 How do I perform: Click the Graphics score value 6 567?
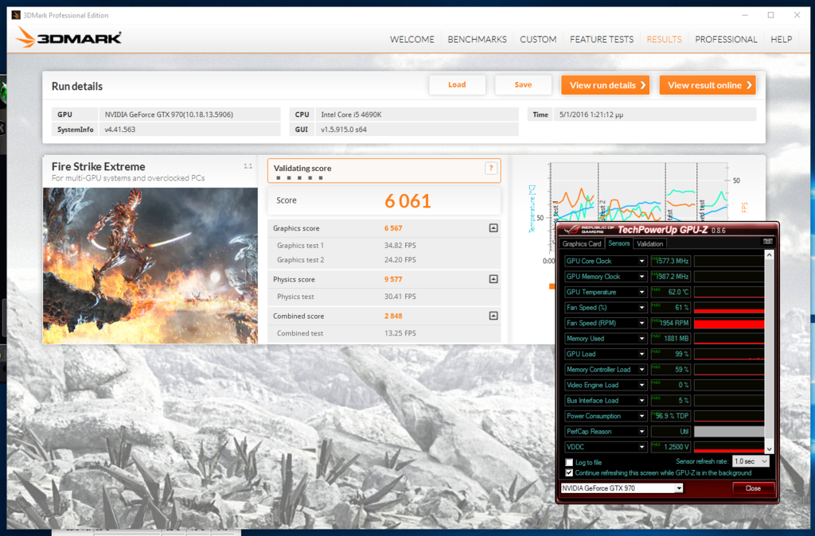click(393, 228)
